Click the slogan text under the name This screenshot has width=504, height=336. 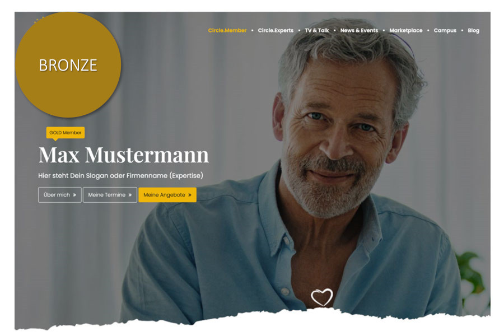pyautogui.click(x=120, y=175)
